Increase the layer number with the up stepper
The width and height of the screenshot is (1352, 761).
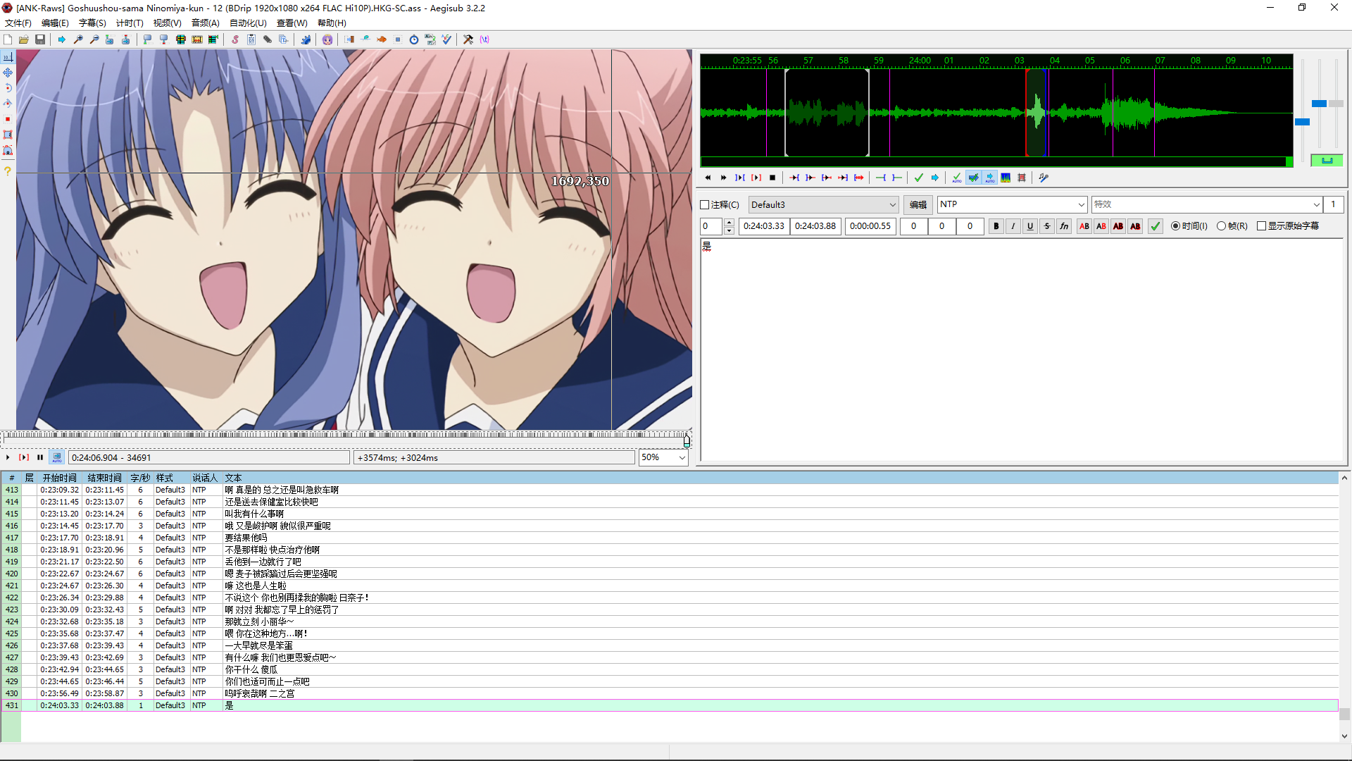click(729, 223)
